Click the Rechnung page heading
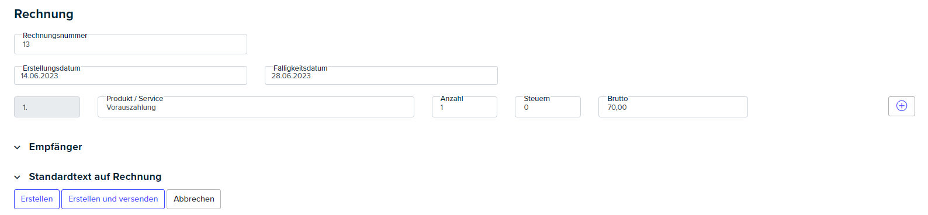Viewport: 928px width, 215px height. tap(44, 14)
